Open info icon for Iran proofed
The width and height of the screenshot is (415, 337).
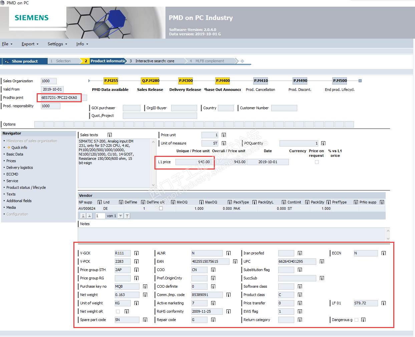pos(300,253)
